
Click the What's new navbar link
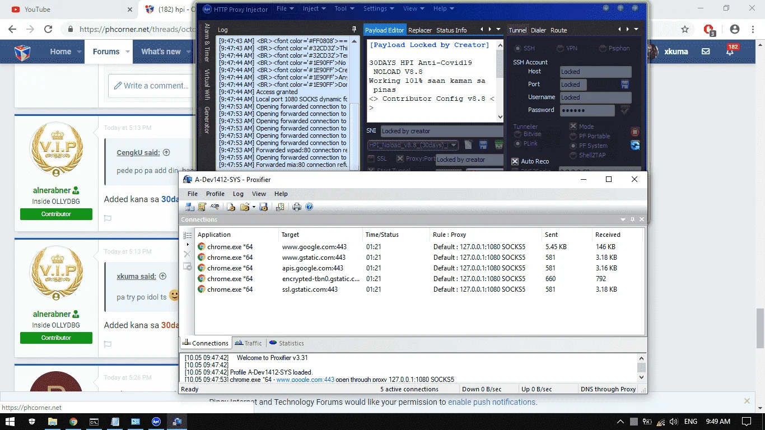(161, 52)
